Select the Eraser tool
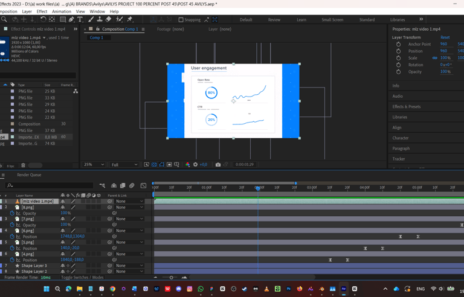 tap(108, 19)
